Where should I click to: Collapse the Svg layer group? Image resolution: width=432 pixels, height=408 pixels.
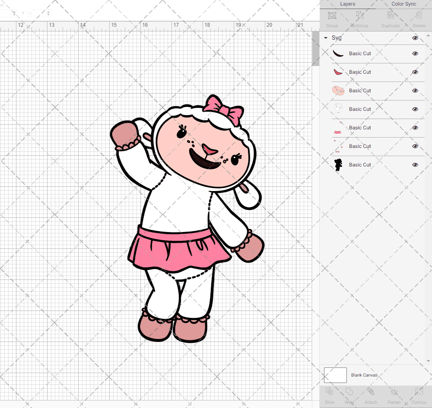click(x=326, y=38)
